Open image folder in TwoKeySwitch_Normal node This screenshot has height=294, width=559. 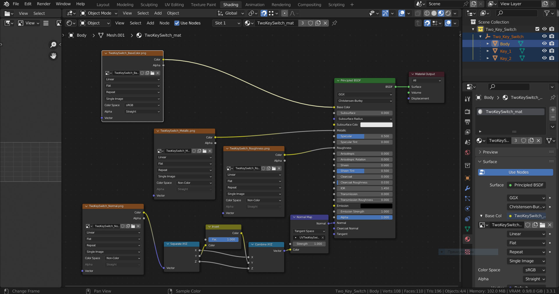tap(133, 226)
